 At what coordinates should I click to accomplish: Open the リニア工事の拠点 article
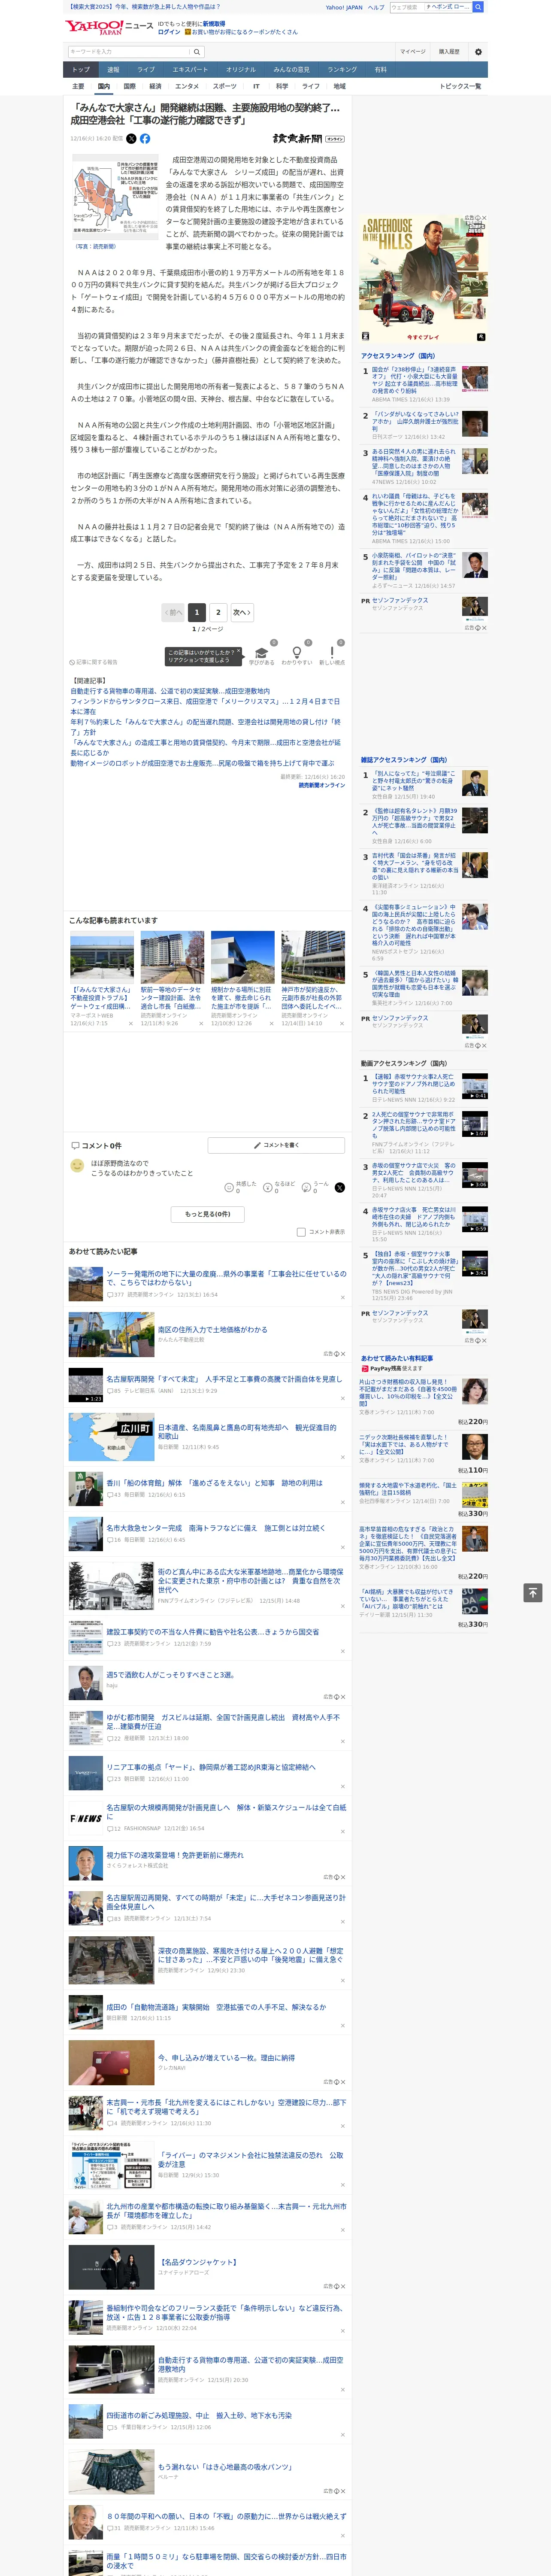[x=211, y=1767]
